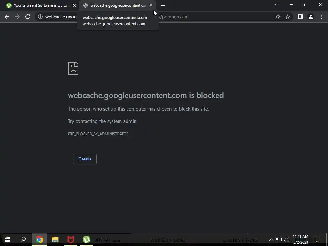This screenshot has width=328, height=246.
Task: Select the webcache.googleusercontent.com tab
Action: click(x=118, y=5)
